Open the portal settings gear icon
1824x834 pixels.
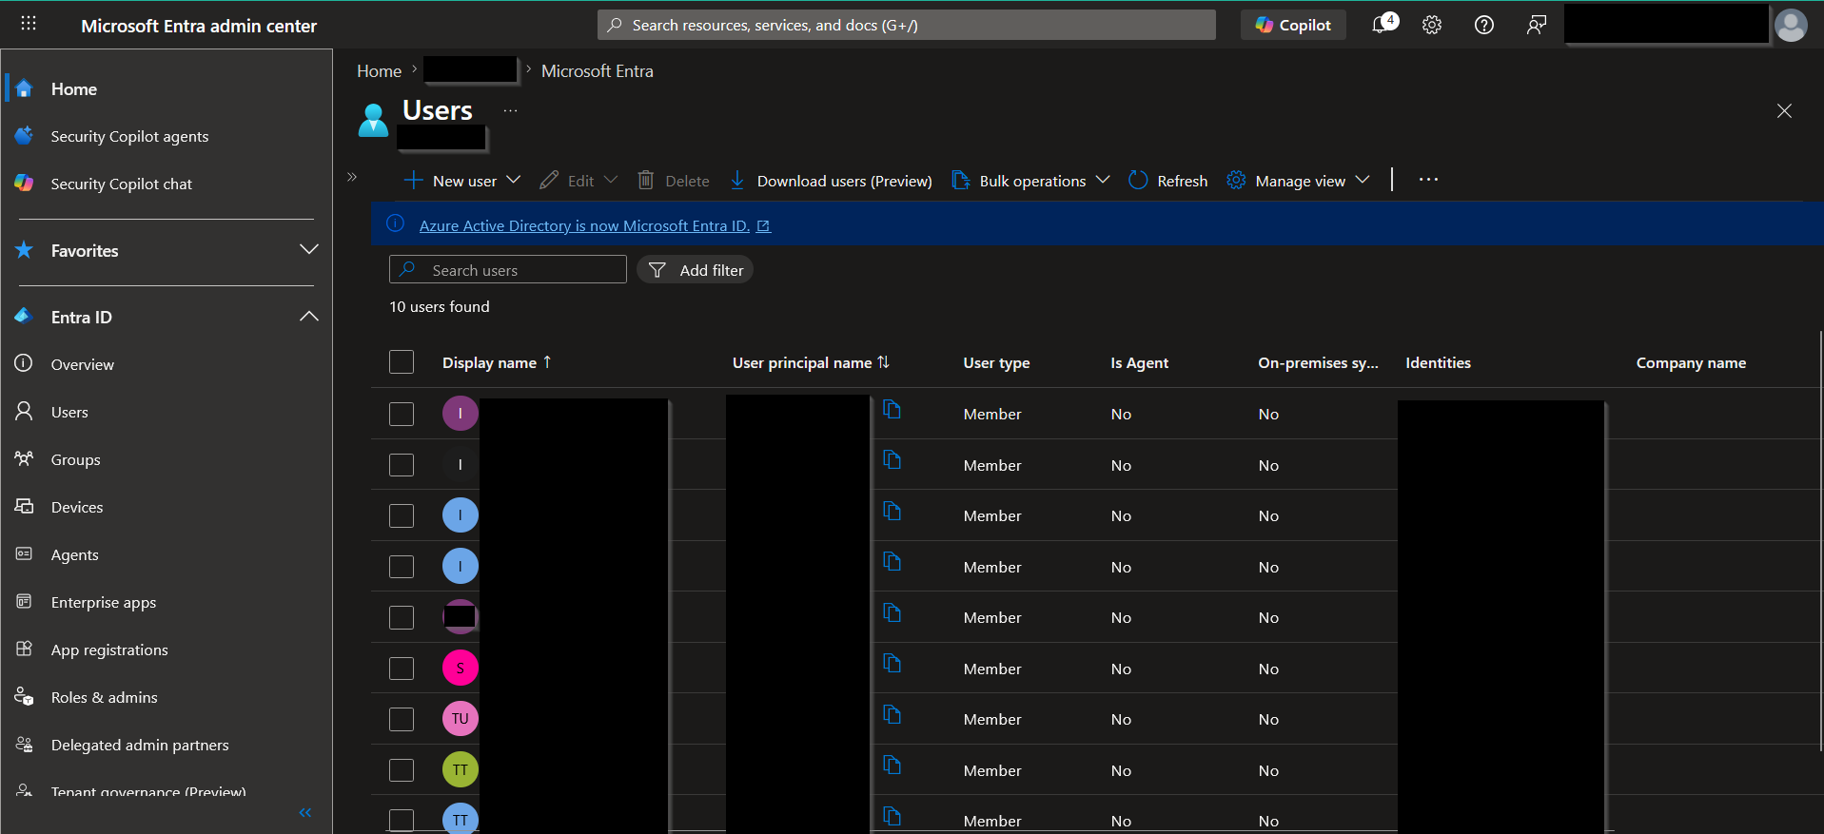pos(1432,25)
